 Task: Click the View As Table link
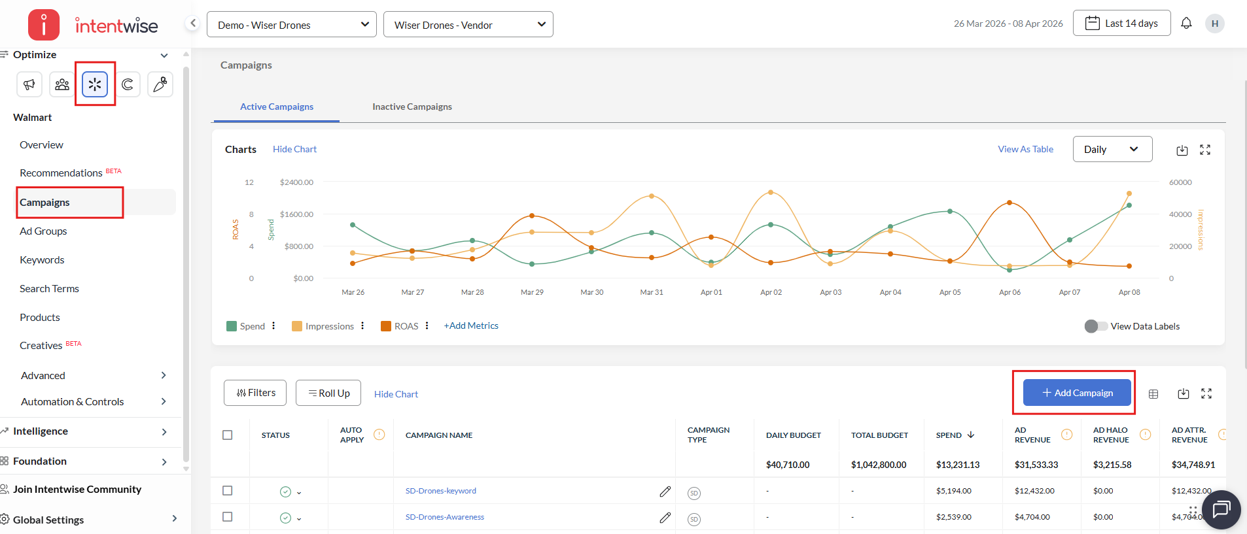tap(1025, 150)
